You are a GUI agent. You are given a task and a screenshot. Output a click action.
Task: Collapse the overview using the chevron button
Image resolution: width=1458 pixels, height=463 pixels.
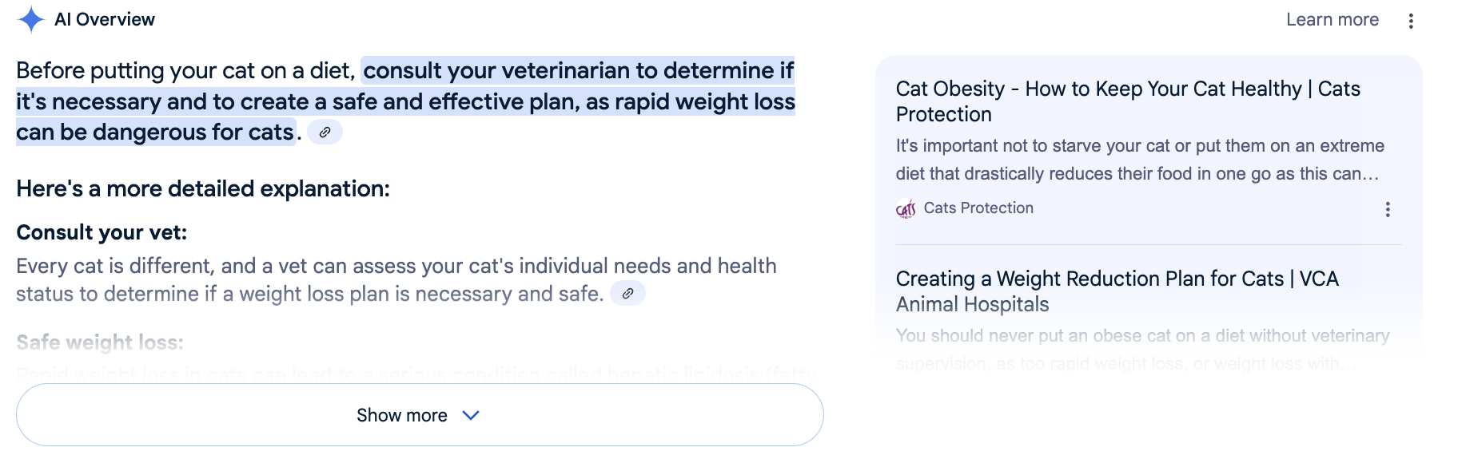(471, 415)
